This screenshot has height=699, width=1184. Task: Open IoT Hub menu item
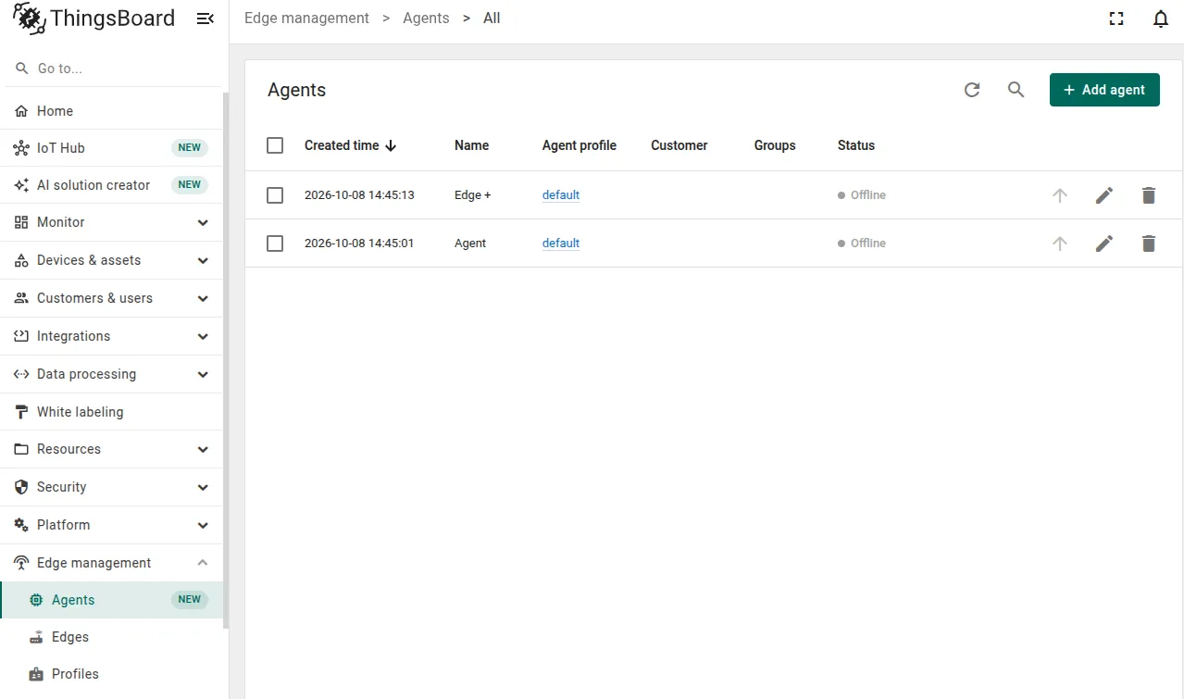tap(111, 148)
